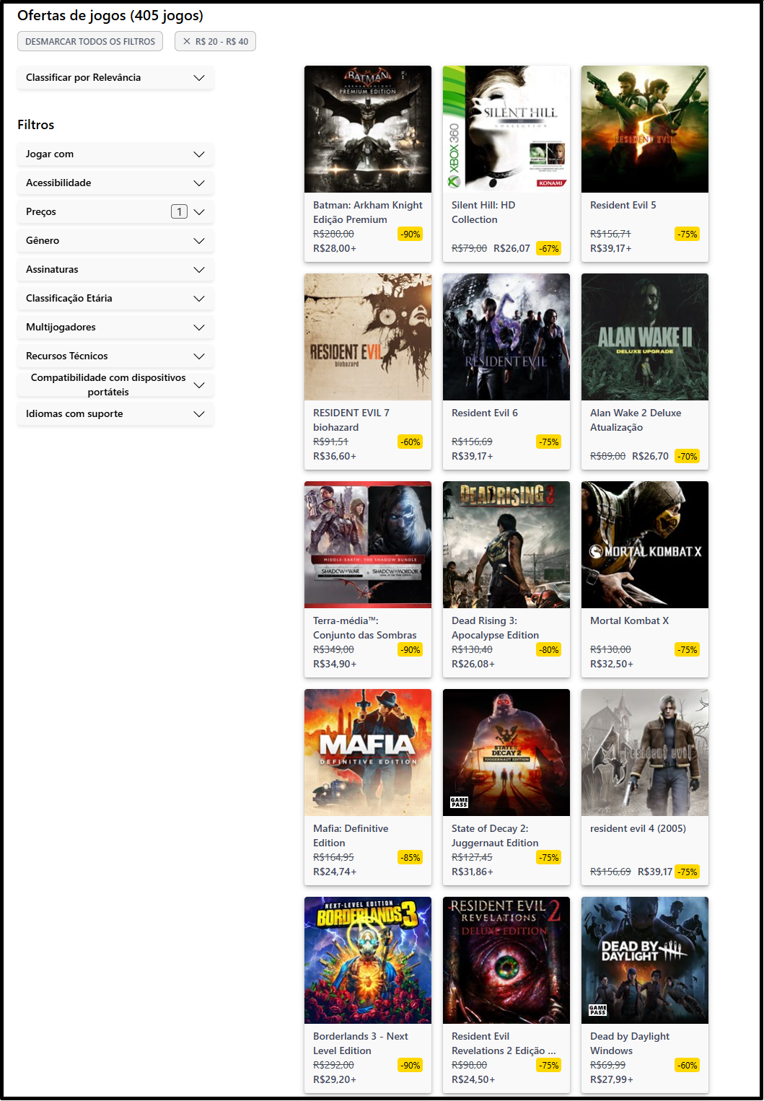Click the R$28,00+ price for Batman

click(335, 249)
